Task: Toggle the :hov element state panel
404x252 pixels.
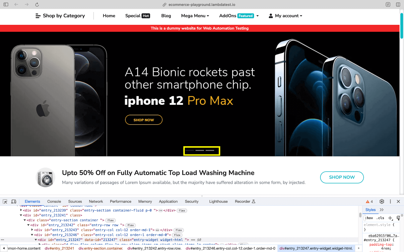Action: click(369, 218)
